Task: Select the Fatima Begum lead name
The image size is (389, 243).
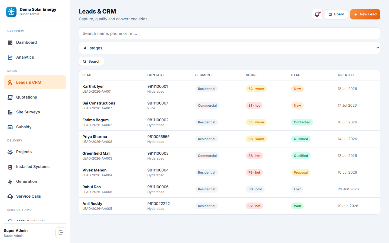Action: (96, 120)
